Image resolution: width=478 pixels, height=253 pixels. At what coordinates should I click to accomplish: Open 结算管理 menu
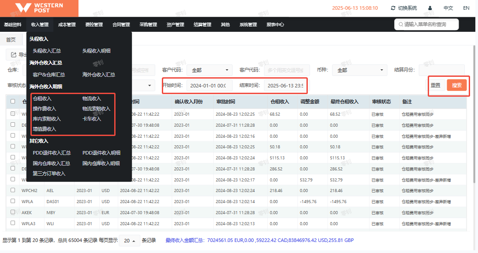[202, 24]
